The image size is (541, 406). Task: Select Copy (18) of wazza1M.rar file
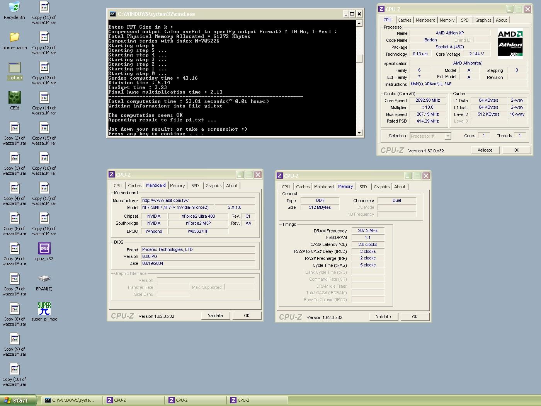click(x=44, y=224)
